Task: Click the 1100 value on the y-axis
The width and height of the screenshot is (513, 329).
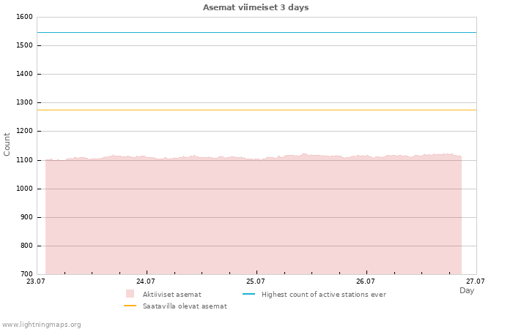Action: click(x=24, y=160)
